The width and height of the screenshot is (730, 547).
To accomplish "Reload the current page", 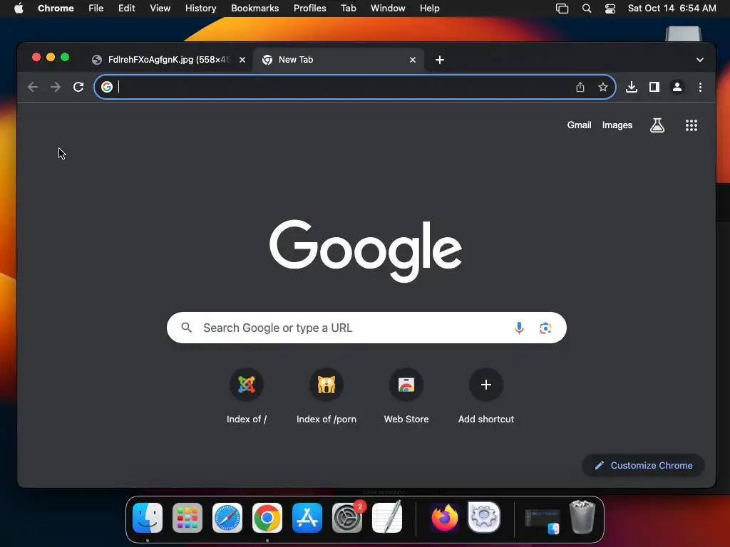I will pos(78,87).
